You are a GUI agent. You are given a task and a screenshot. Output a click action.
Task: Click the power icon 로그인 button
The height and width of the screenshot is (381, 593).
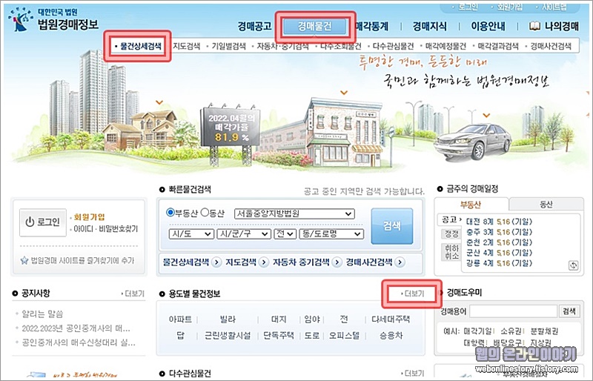click(x=43, y=222)
